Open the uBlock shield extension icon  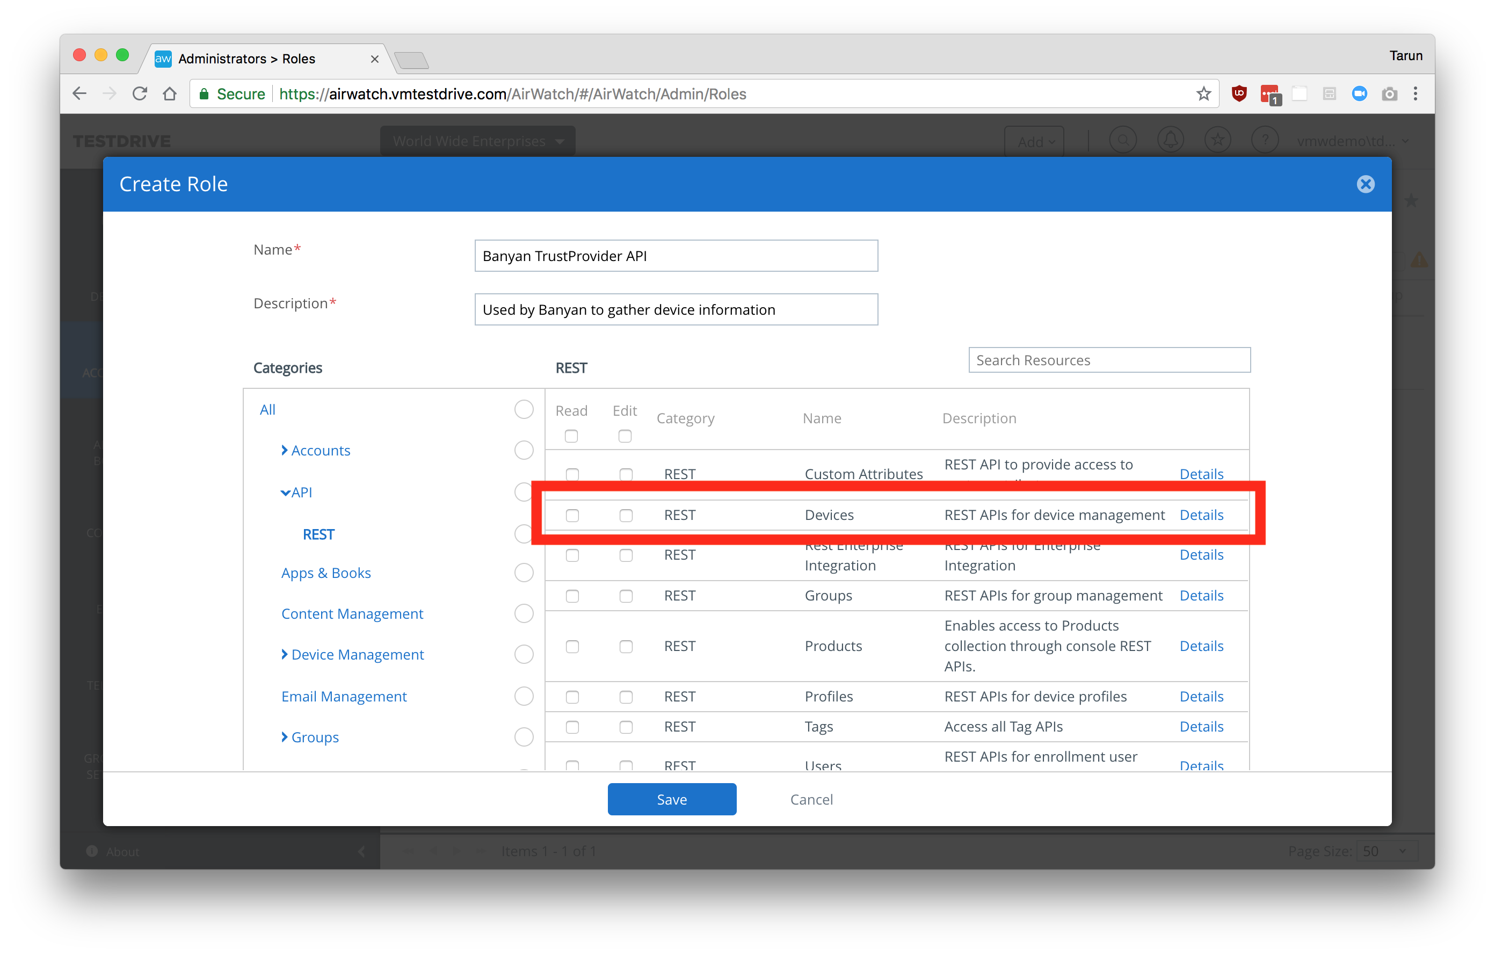click(1239, 94)
